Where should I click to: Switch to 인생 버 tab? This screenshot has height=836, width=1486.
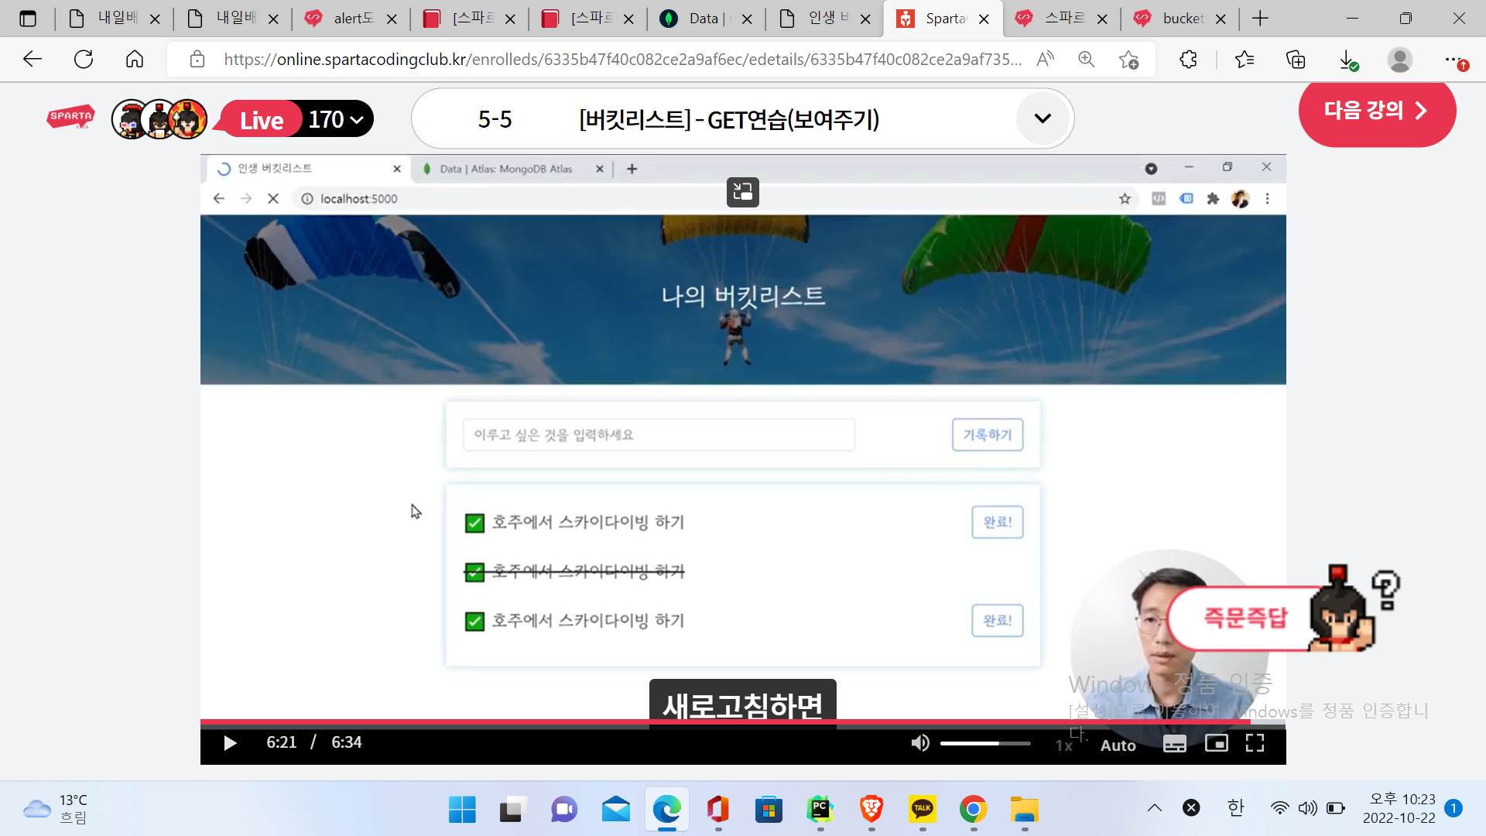pyautogui.click(x=825, y=19)
